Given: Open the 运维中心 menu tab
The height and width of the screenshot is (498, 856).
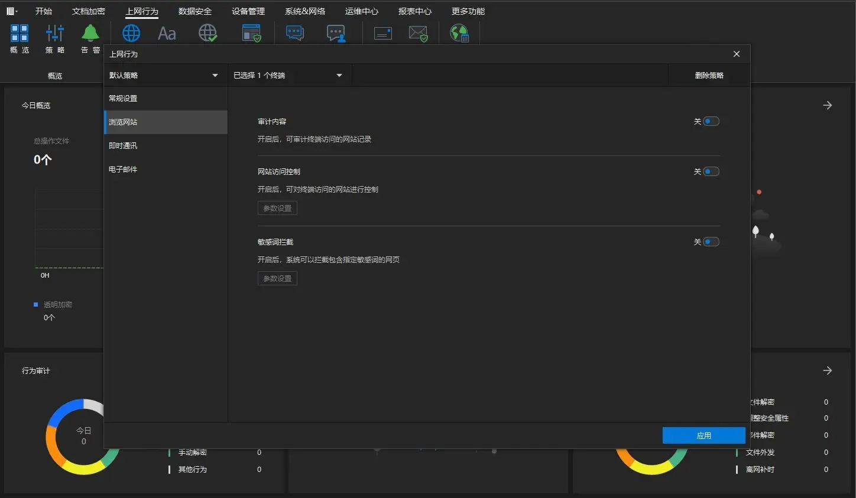Looking at the screenshot, I should [x=362, y=11].
